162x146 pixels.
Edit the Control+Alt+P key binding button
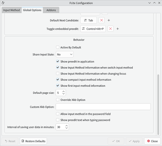93,29
